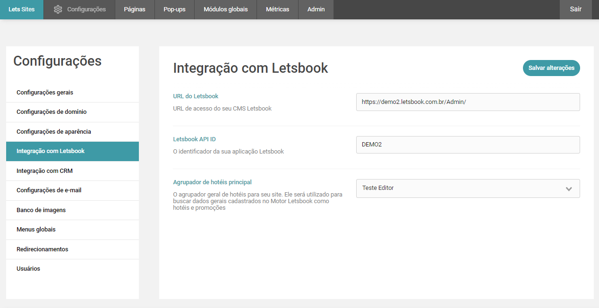Focus the Letsbook API ID field

click(x=468, y=145)
